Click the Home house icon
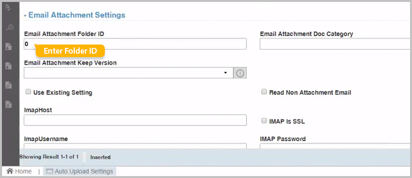The width and height of the screenshot is (412, 178). tap(10, 171)
